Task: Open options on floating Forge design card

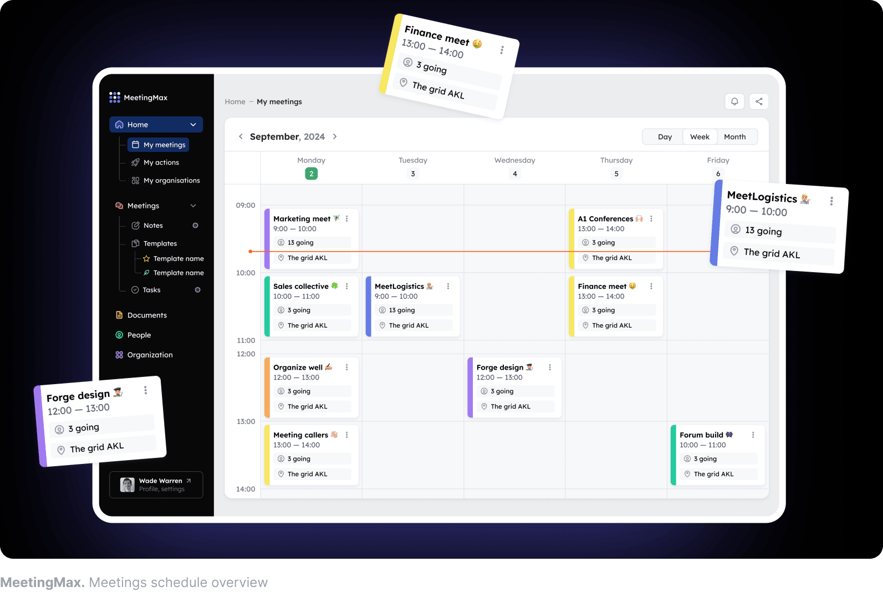Action: click(146, 390)
